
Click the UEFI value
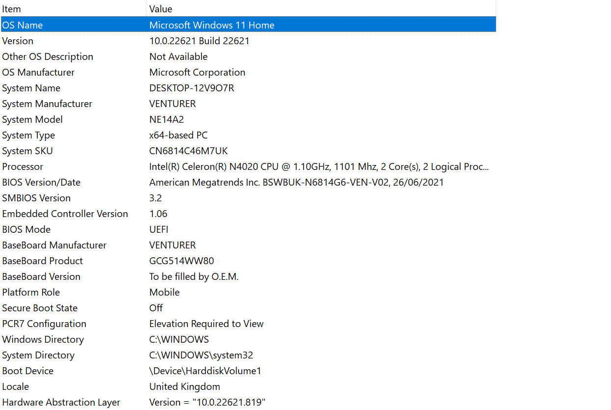159,229
